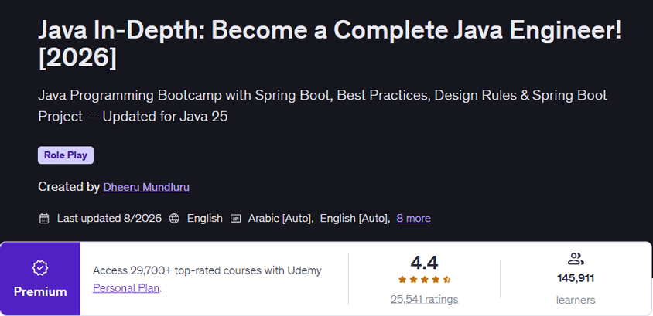Click the Role Play badge

66,155
